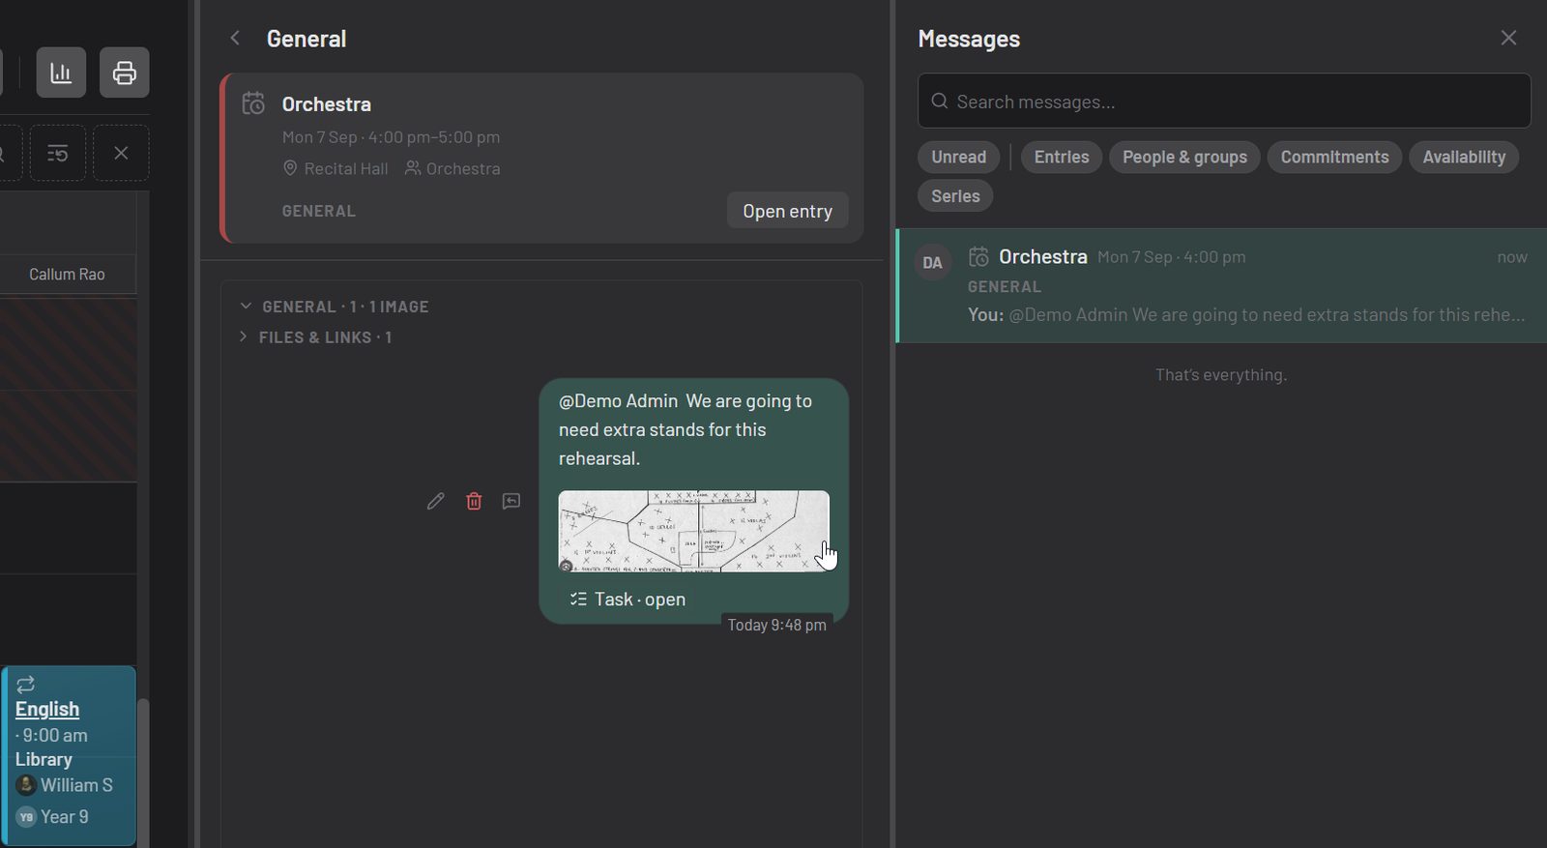
Task: Click the printer icon
Action: pyautogui.click(x=125, y=73)
